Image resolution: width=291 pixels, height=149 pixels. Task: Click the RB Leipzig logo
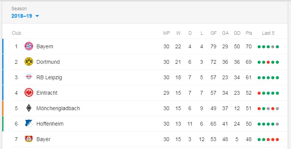[29, 77]
